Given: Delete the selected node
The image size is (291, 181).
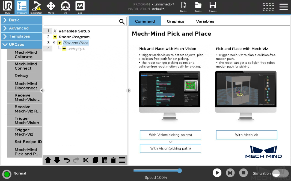Looking at the screenshot, I should tap(113, 160).
